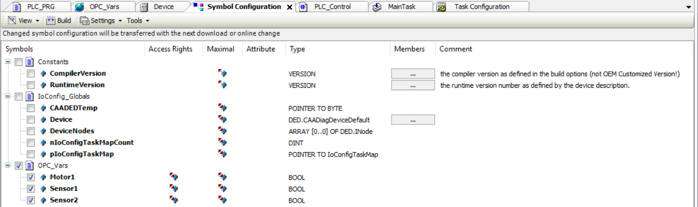The width and height of the screenshot is (698, 207).
Task: Switch to the MainTask tab
Action: [x=401, y=7]
